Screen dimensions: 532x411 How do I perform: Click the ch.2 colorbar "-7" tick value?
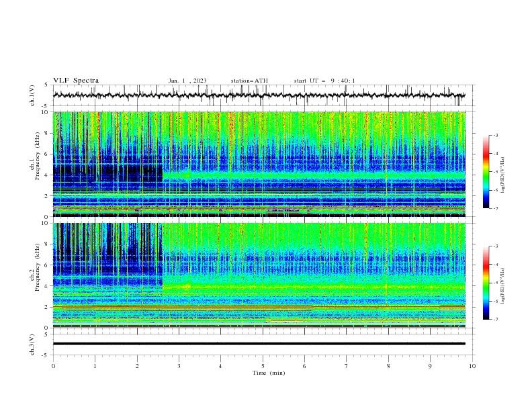496,319
